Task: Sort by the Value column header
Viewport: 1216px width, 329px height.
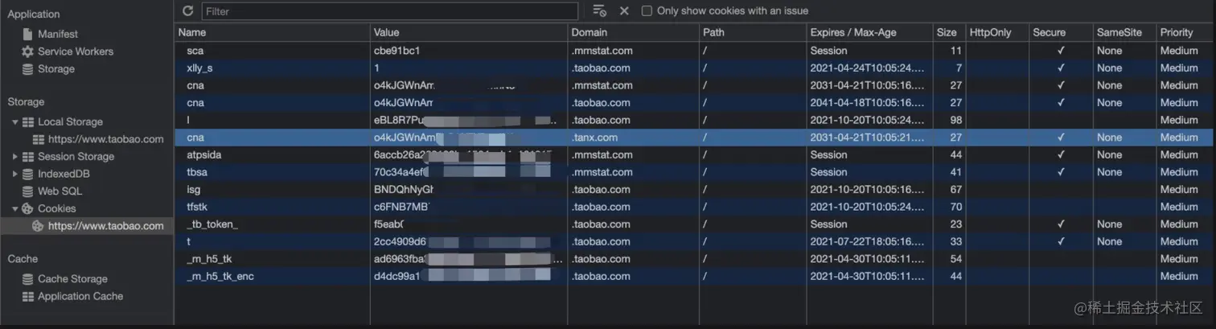Action: coord(469,32)
